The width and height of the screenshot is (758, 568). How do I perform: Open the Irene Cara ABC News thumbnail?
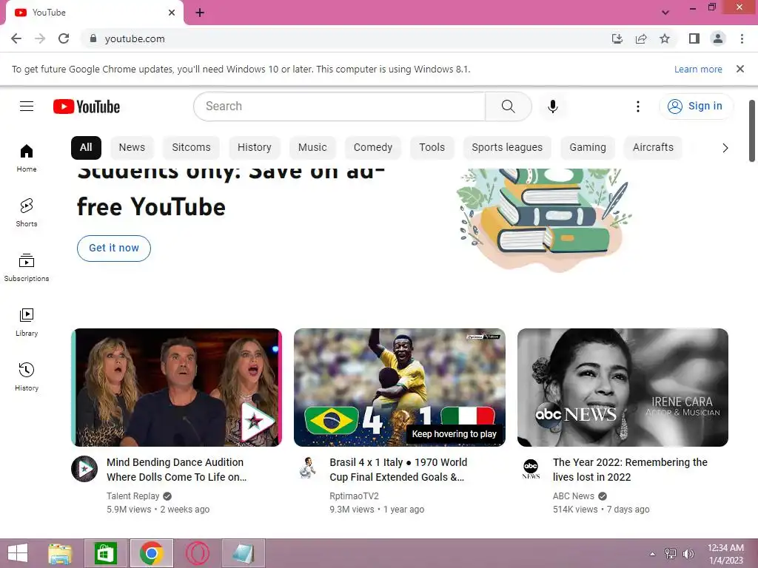623,388
